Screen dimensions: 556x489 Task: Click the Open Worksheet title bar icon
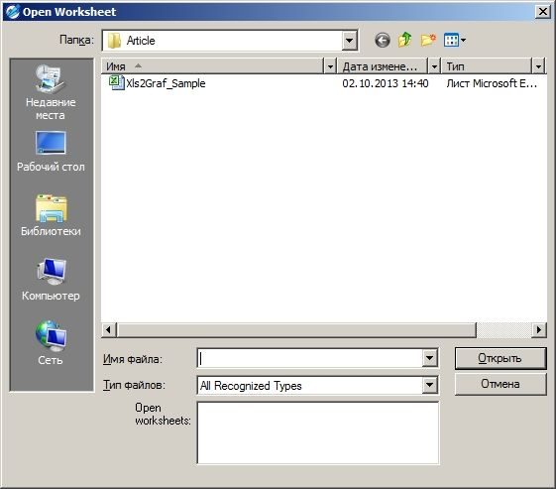[x=13, y=12]
